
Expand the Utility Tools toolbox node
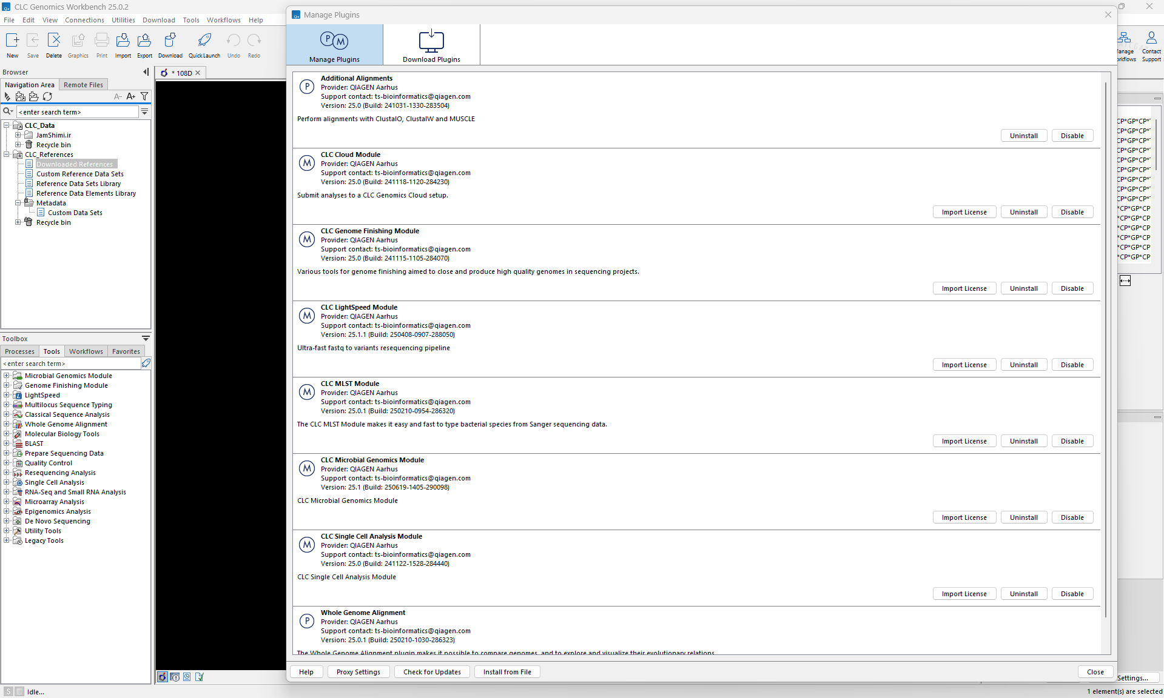(x=7, y=531)
